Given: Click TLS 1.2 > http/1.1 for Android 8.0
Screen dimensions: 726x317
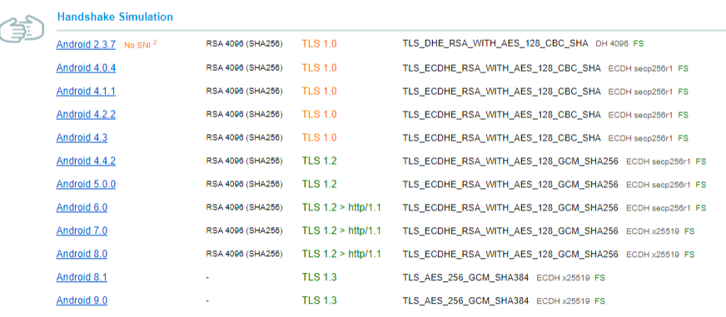Looking at the screenshot, I should click(x=341, y=254).
